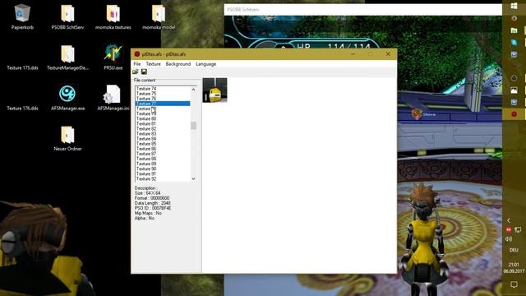The width and height of the screenshot is (526, 296).
Task: Open the Background menu
Action: [x=178, y=64]
